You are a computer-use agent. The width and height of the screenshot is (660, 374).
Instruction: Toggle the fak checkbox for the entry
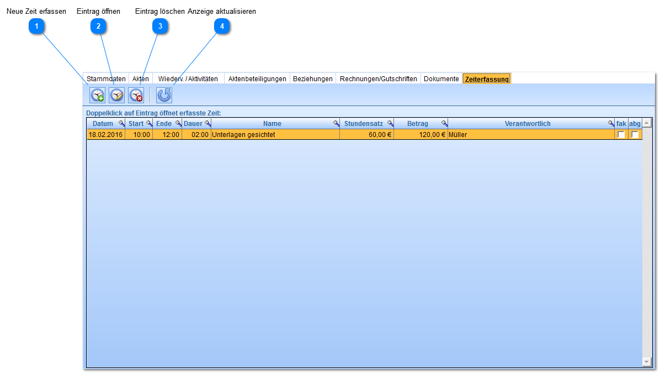click(621, 134)
